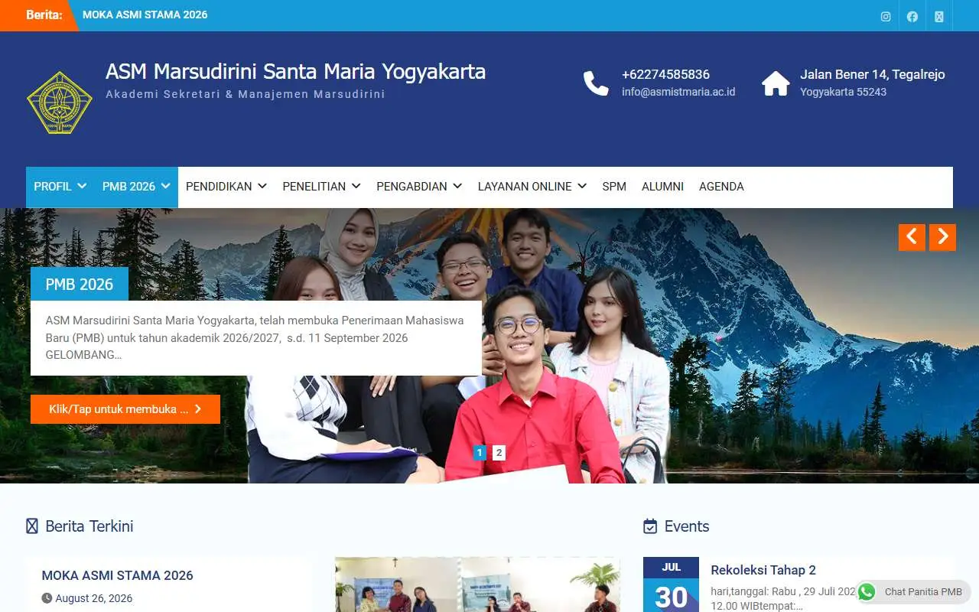Expand the PENDIDIKAN menu chevron
This screenshot has height=612, width=979.
(262, 186)
